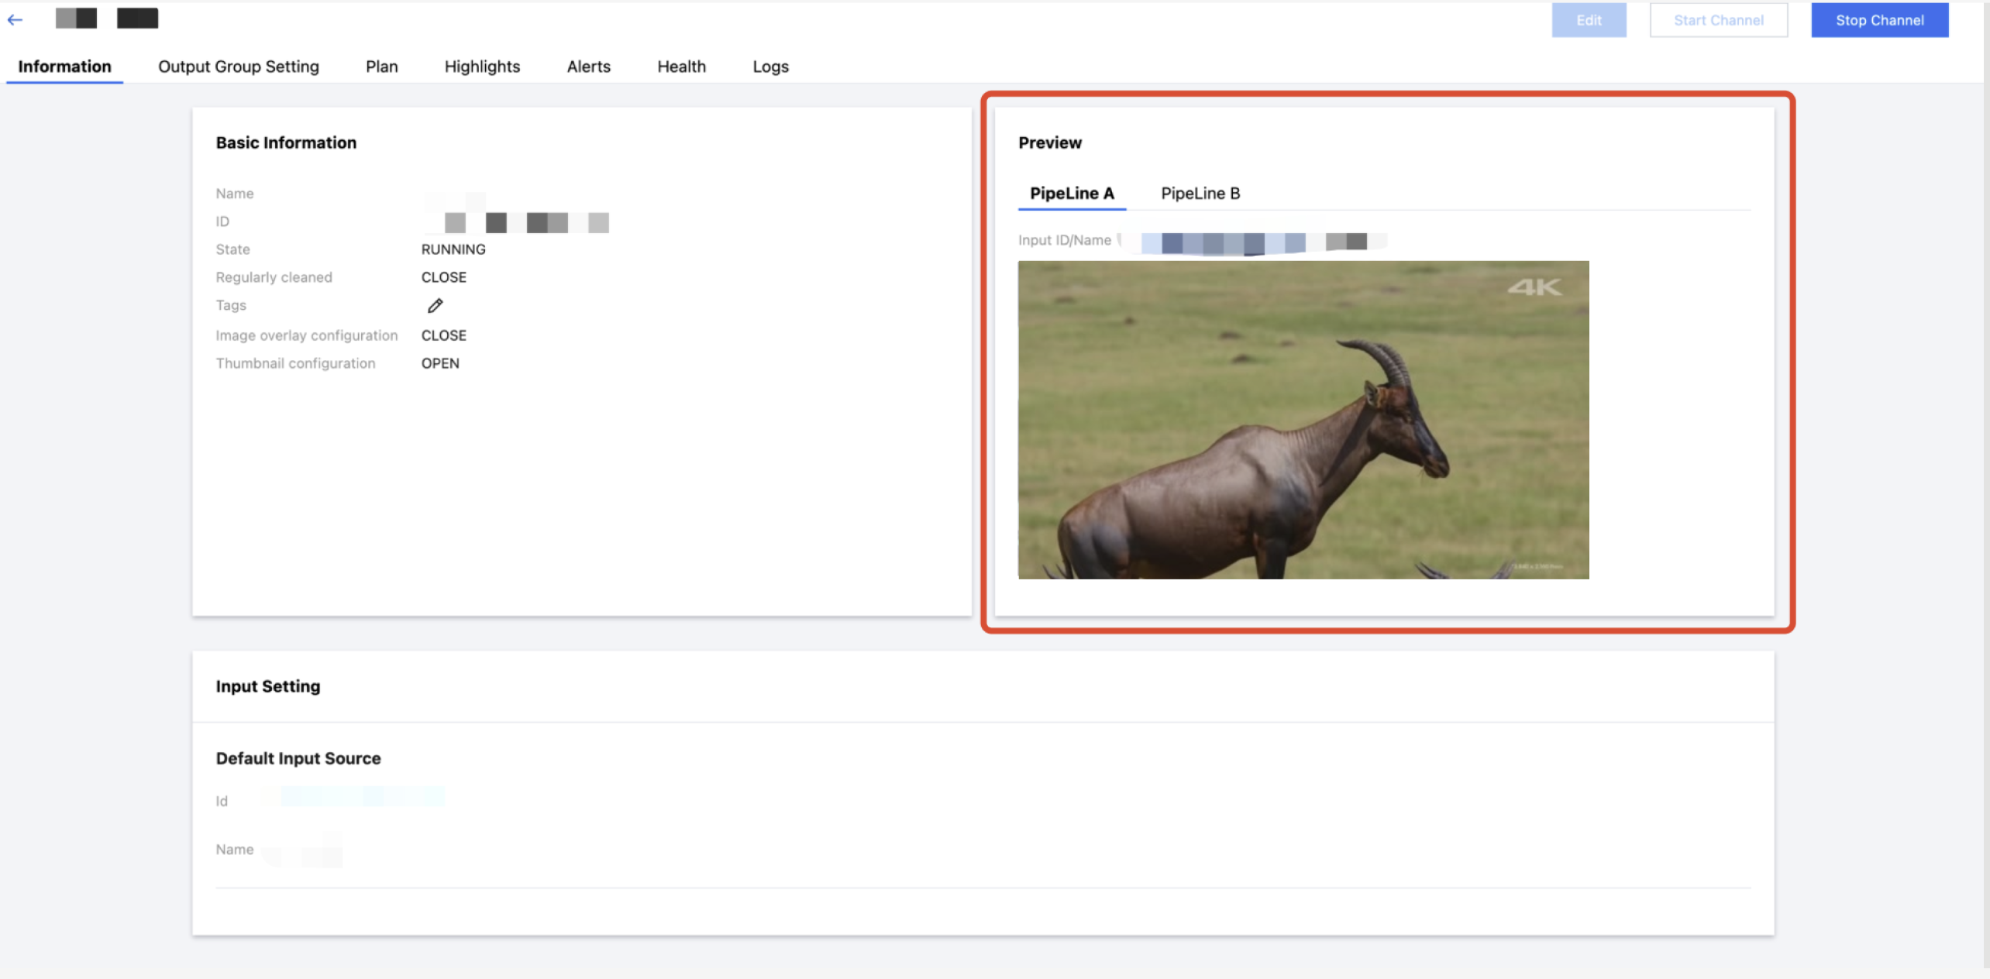Click the blurred Input ID/Name value
This screenshot has height=979, width=1990.
[1253, 242]
